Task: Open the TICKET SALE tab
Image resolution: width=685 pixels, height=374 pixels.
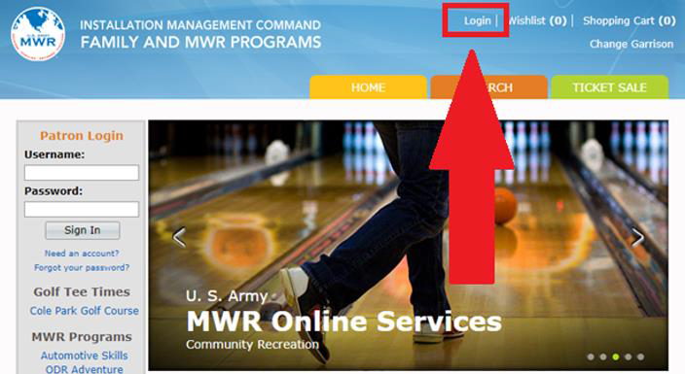Action: pos(610,87)
